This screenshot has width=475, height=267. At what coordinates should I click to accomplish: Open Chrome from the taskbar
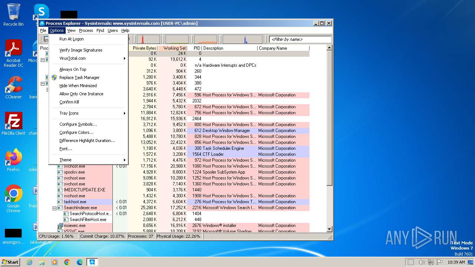pyautogui.click(x=67, y=262)
